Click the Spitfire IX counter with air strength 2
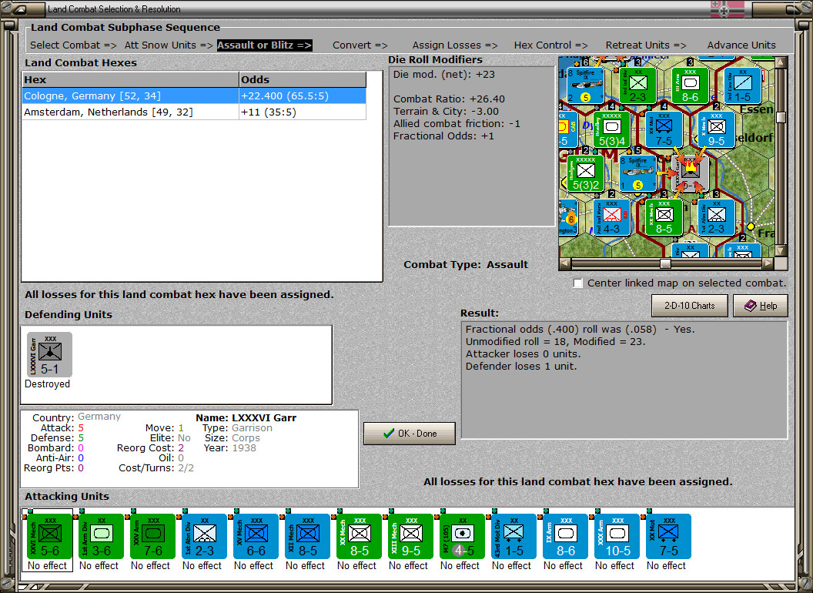Image resolution: width=813 pixels, height=593 pixels. tap(585, 85)
